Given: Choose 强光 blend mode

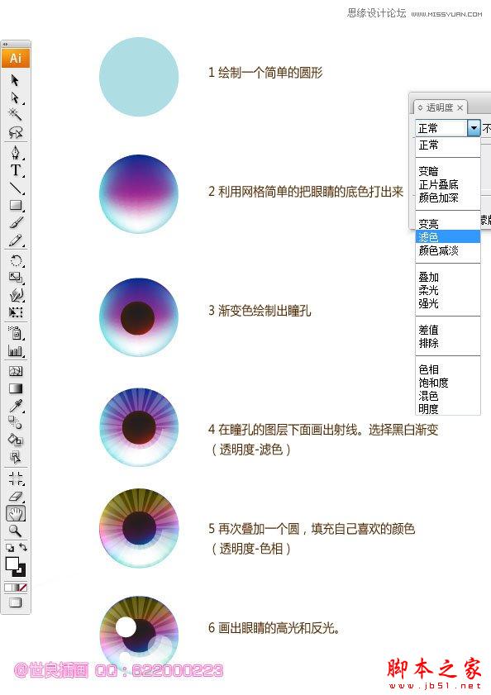Looking at the screenshot, I should coord(448,303).
